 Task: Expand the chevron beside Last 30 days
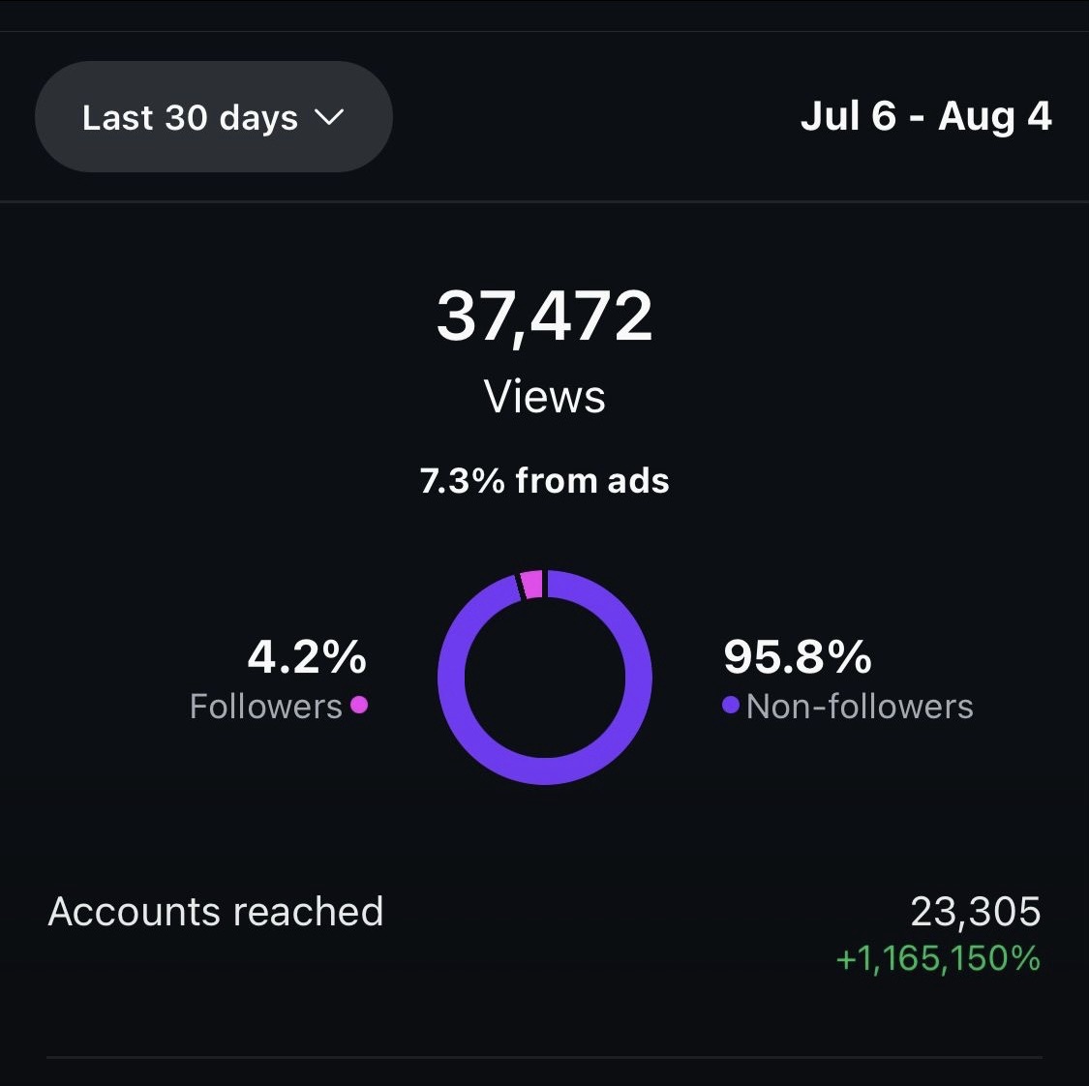[x=330, y=118]
